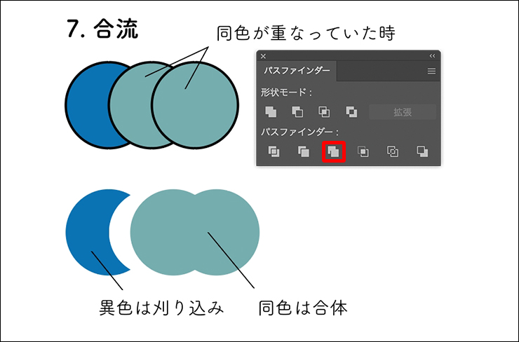Choose the Intersect shape mode icon
Image resolution: width=519 pixels, height=342 pixels.
click(324, 112)
